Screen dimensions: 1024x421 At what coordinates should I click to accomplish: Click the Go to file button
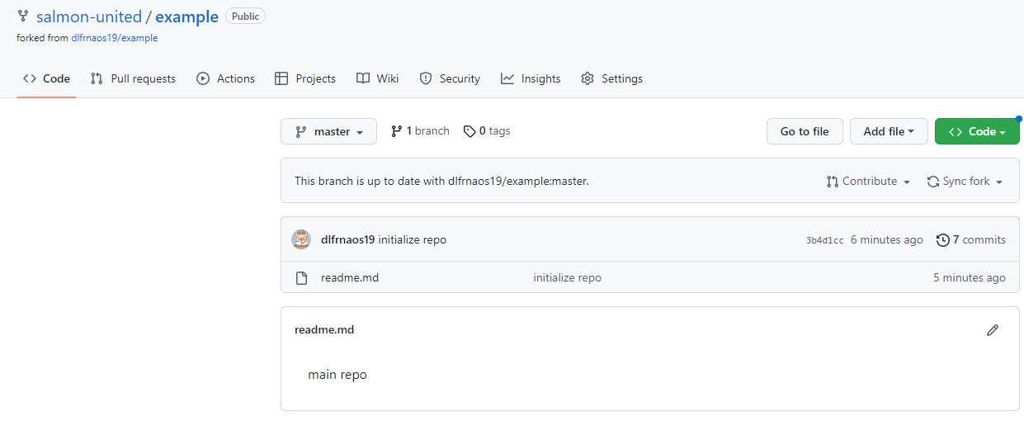click(x=805, y=131)
